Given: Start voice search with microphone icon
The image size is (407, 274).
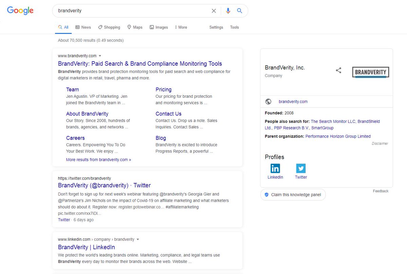Looking at the screenshot, I should (x=228, y=11).
